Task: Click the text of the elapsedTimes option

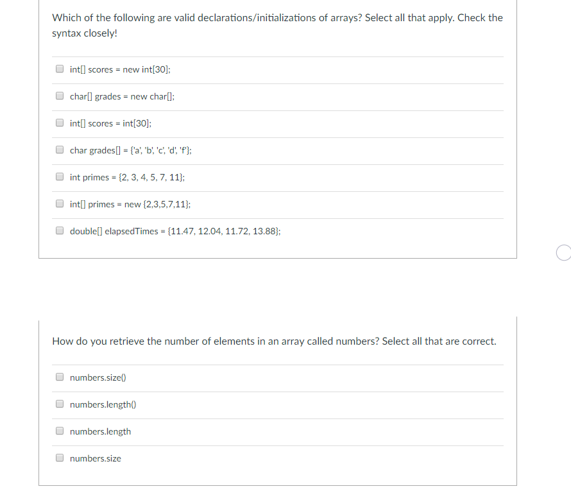Action: tap(175, 230)
